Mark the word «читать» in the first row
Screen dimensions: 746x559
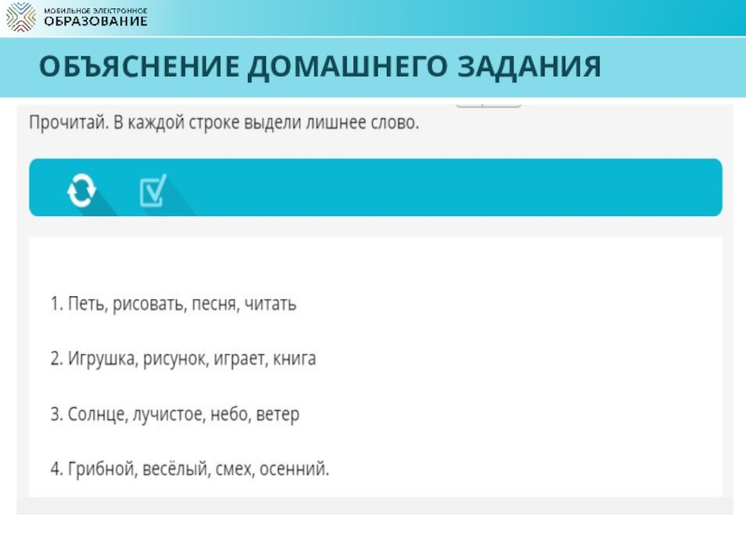click(270, 305)
